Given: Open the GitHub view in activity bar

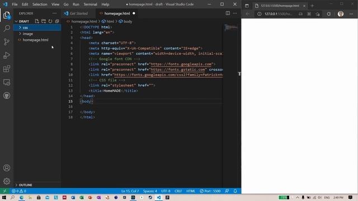Looking at the screenshot, I should click(x=7, y=95).
